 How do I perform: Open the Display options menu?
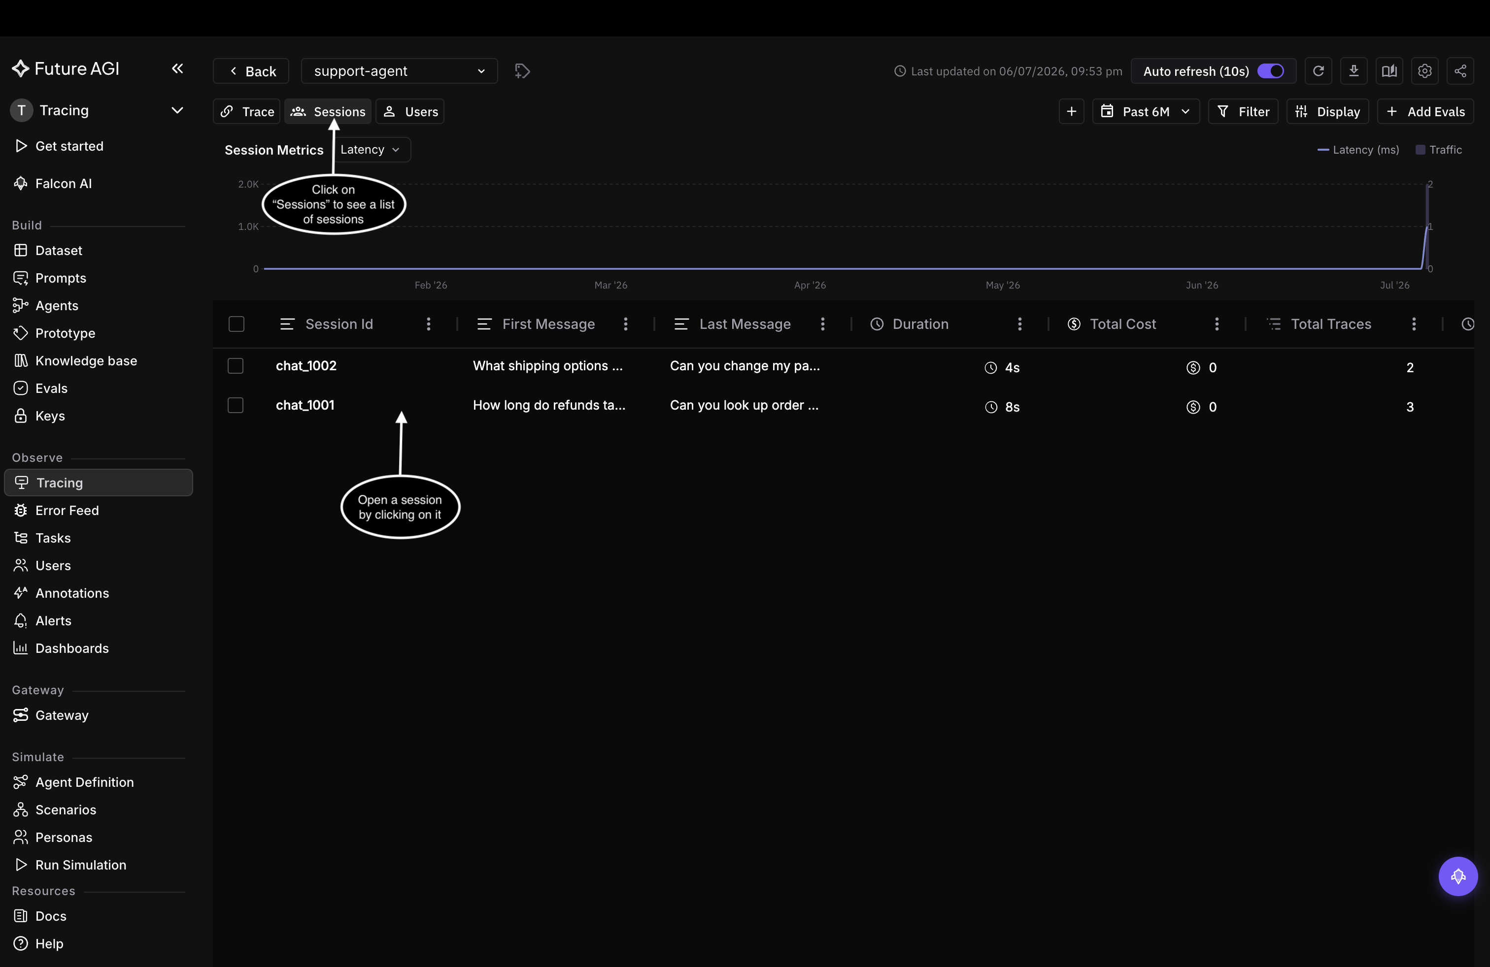coord(1328,111)
